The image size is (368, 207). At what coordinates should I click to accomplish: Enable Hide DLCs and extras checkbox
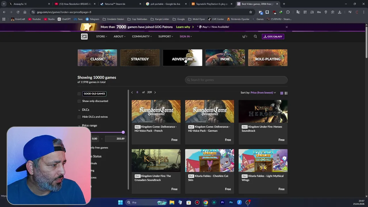(x=79, y=117)
